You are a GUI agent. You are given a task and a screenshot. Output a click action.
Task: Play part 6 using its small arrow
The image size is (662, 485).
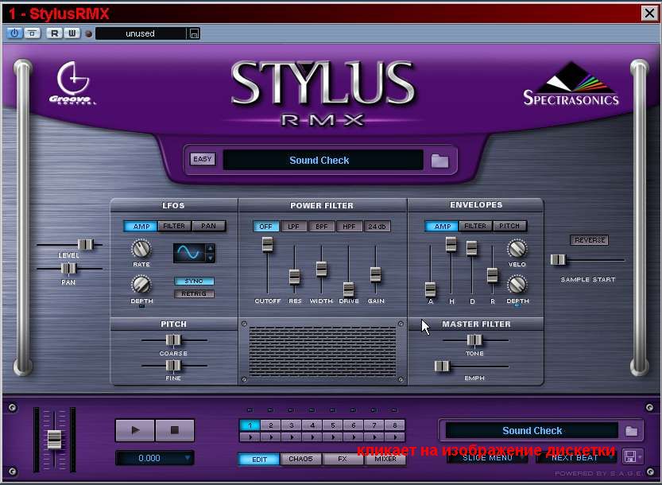354,436
